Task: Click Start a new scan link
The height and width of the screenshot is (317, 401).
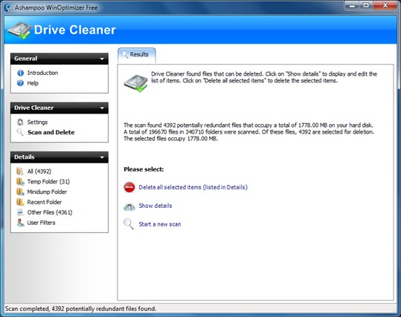Action: 160,224
